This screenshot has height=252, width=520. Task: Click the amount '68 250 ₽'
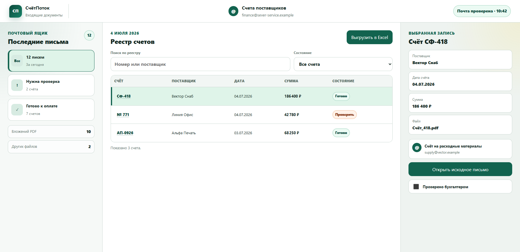pos(292,133)
